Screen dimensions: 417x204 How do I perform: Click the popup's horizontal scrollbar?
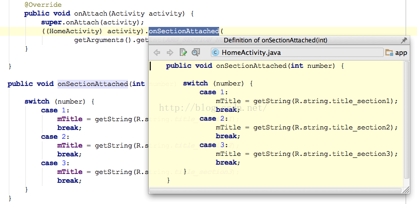click(275, 191)
